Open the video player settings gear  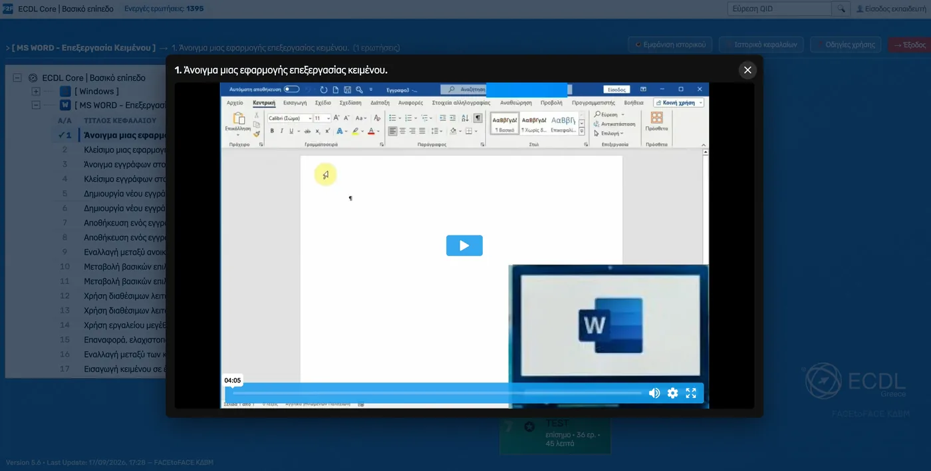pyautogui.click(x=672, y=393)
